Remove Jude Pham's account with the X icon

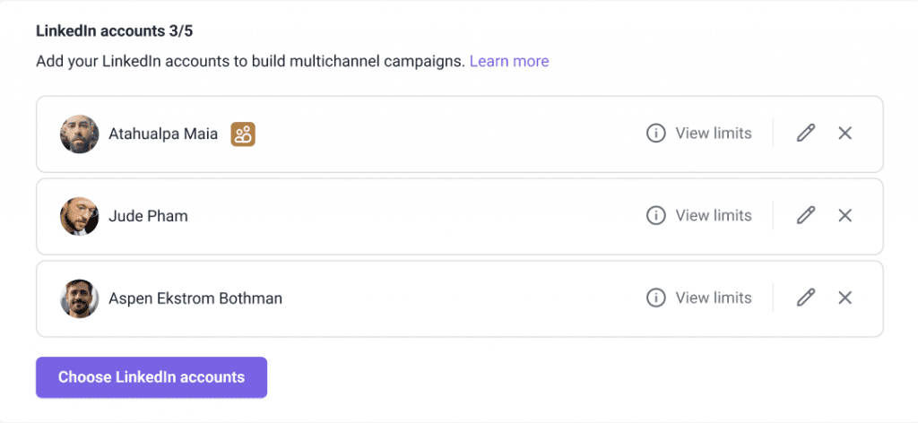[x=844, y=216]
